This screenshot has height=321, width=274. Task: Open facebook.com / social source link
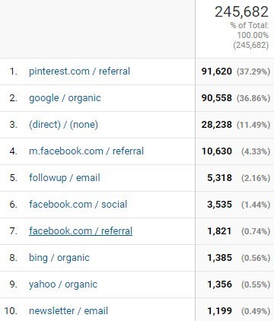78,205
